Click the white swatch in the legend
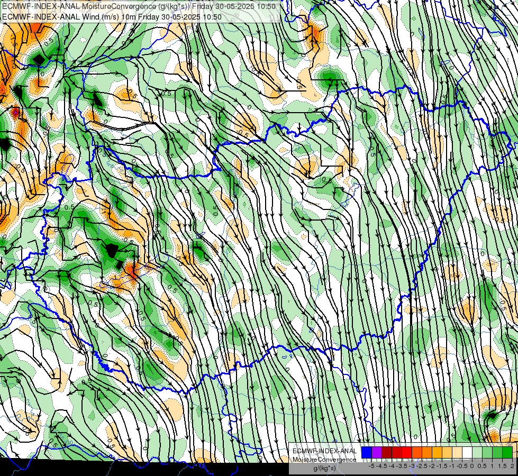518x476 pixels. pos(467,453)
